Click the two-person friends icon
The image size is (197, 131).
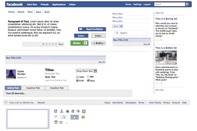tap(67, 111)
